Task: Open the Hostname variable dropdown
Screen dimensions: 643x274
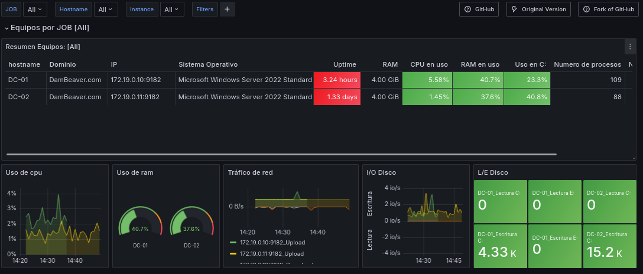Action: coord(106,9)
